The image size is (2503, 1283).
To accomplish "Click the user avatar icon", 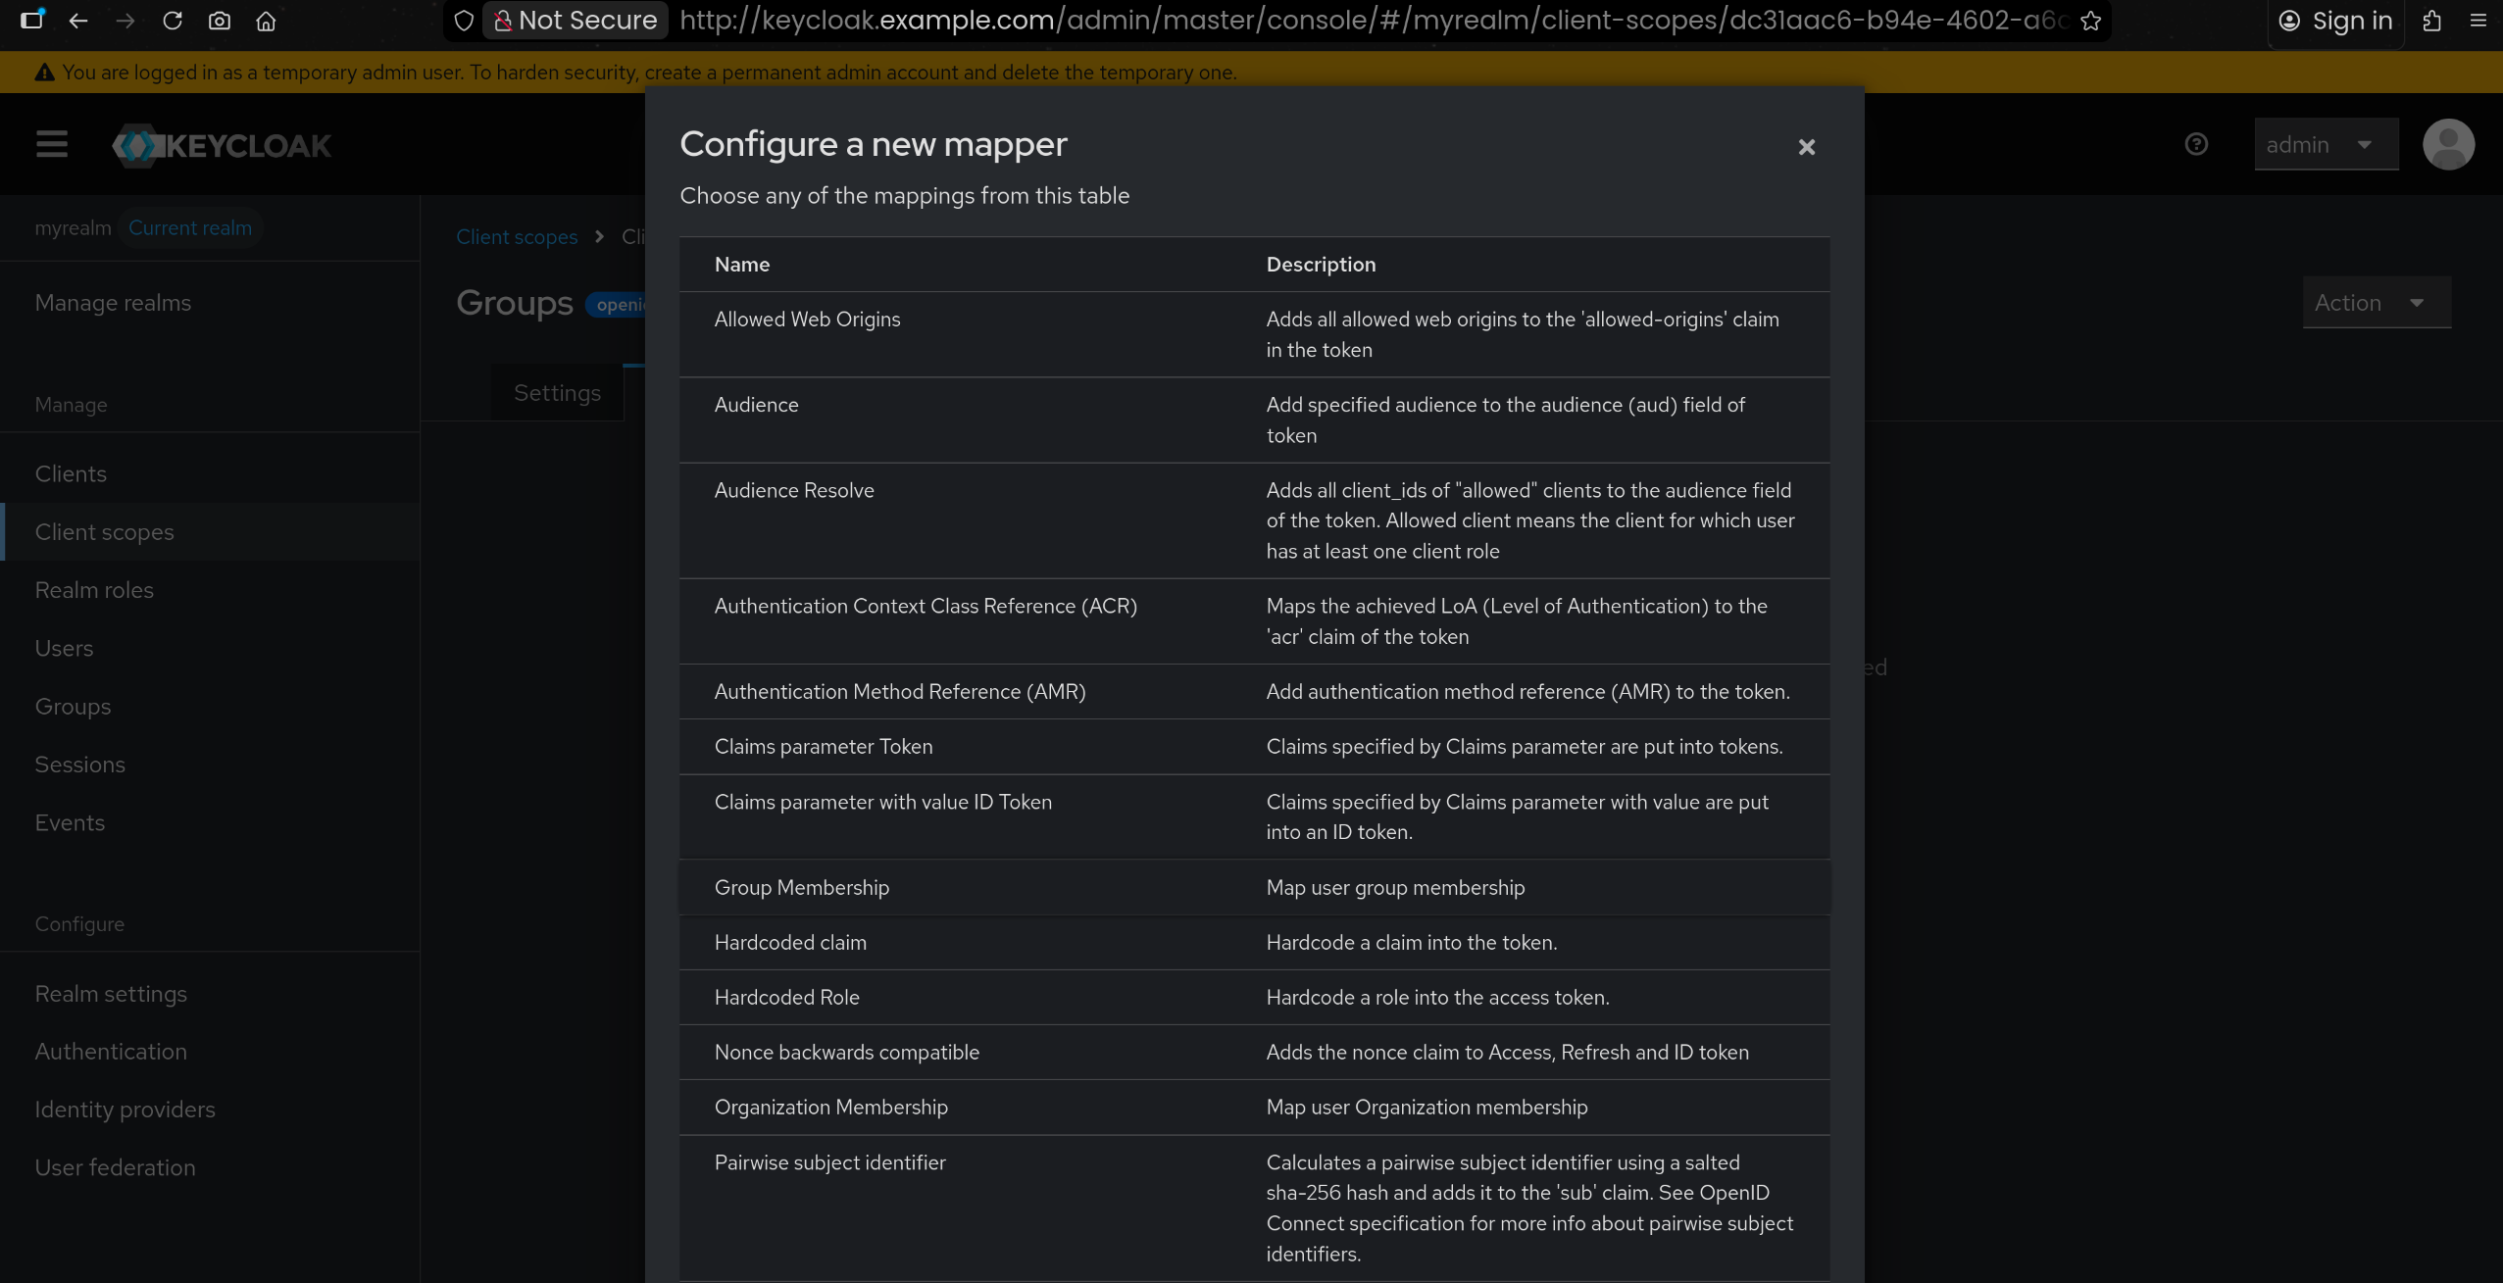I will (x=2447, y=145).
